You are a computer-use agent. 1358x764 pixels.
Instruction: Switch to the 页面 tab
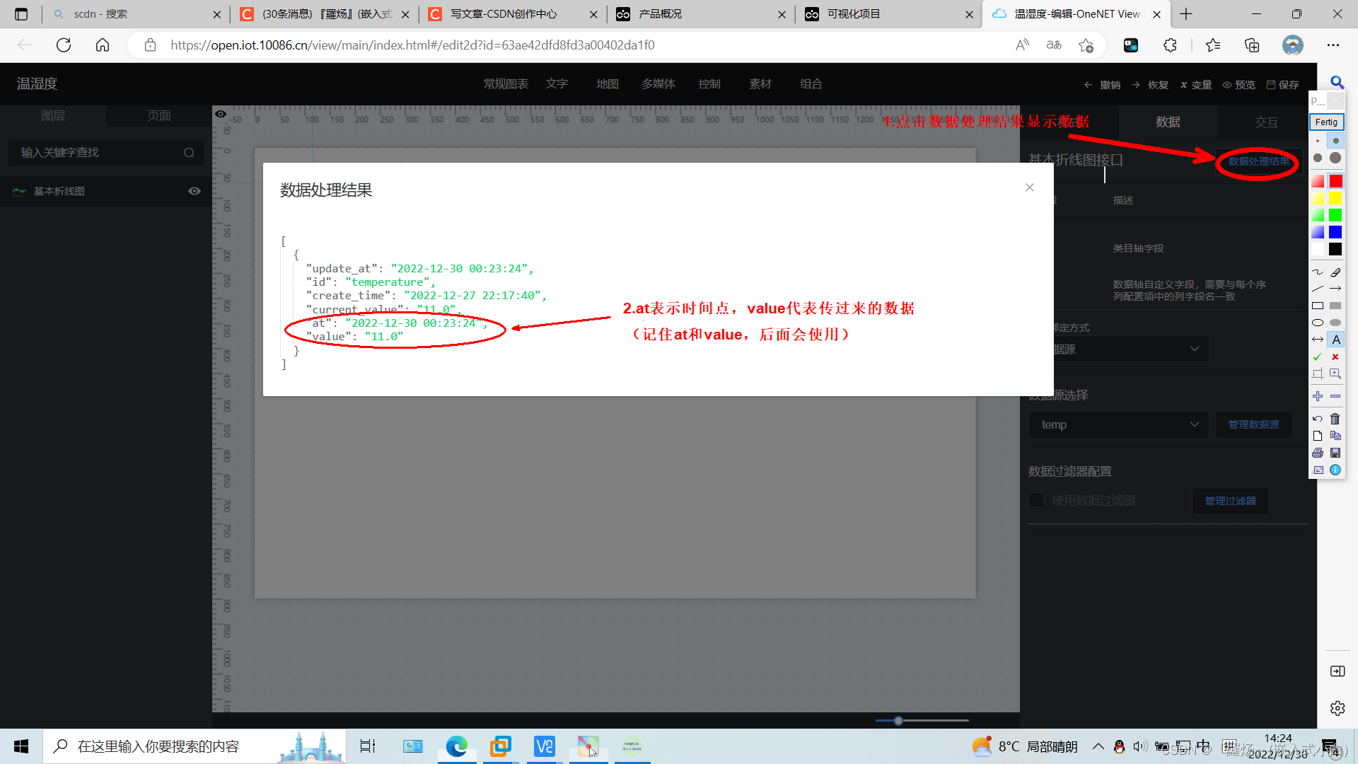point(158,115)
